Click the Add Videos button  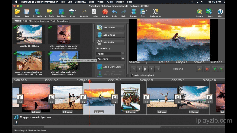(x=110, y=35)
